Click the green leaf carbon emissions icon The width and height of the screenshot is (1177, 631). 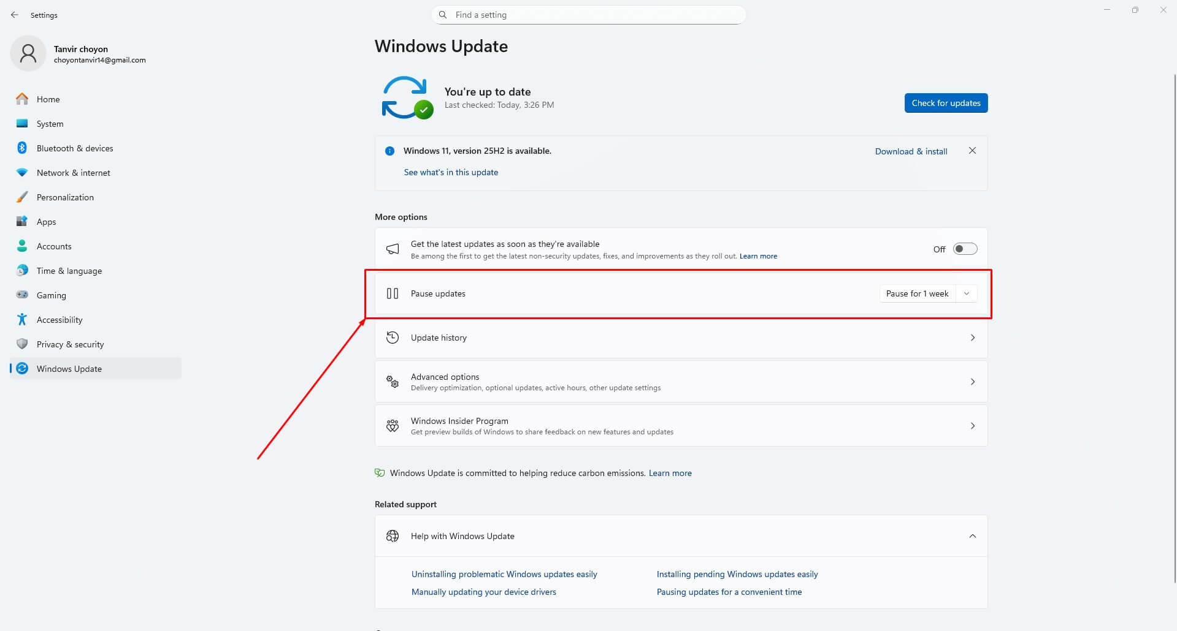pyautogui.click(x=380, y=473)
